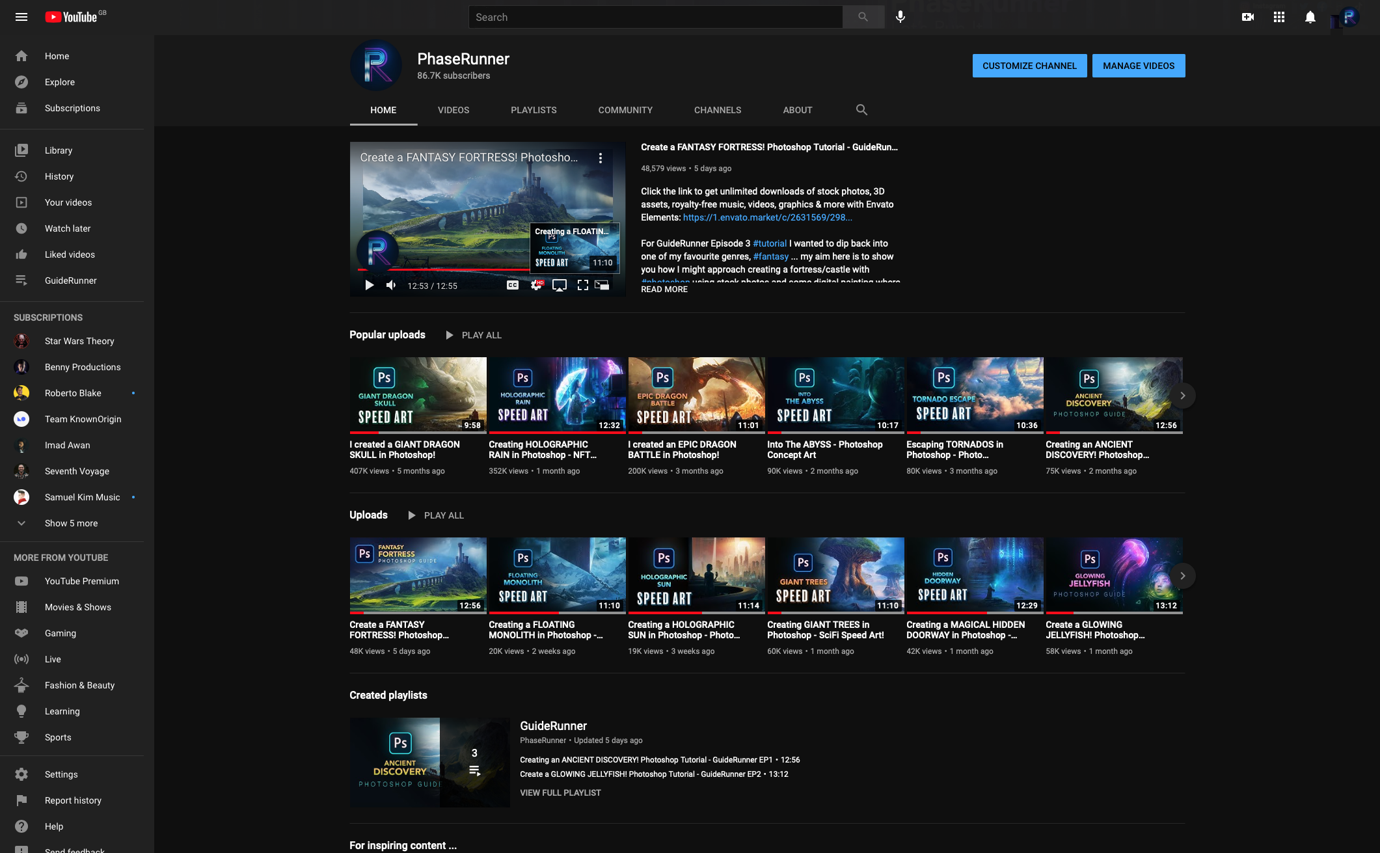Screen dimensions: 1380x853
Task: Expand the description with READ MORE
Action: [664, 290]
